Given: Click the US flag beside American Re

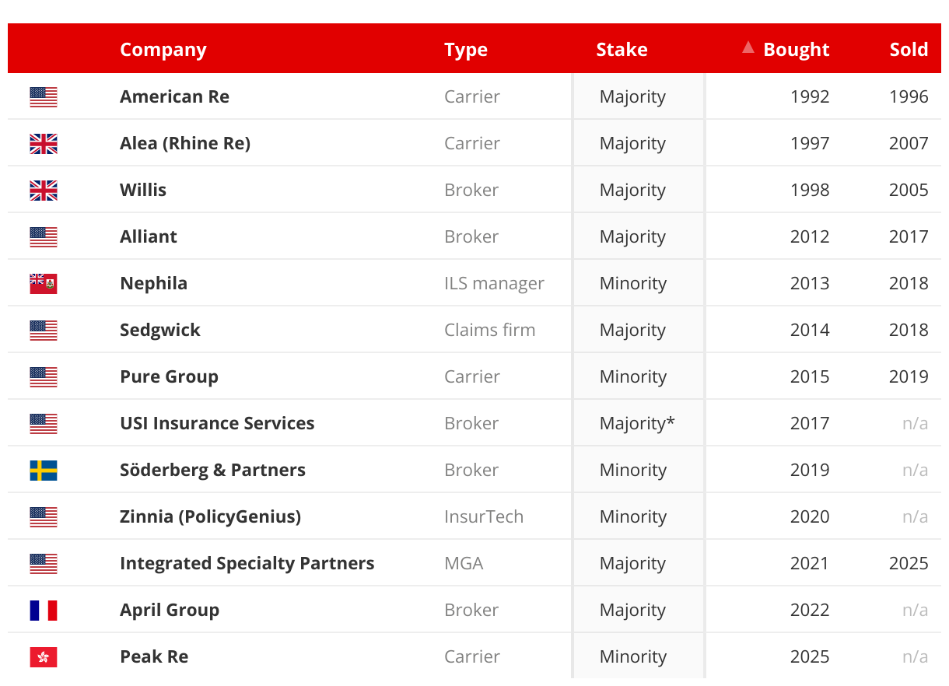Looking at the screenshot, I should coord(44,97).
